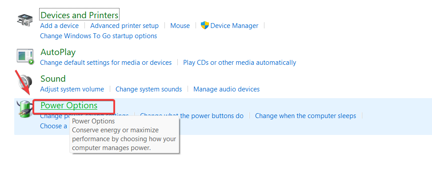The height and width of the screenshot is (182, 432).
Task: Open Change system sounds link
Action: tap(148, 89)
